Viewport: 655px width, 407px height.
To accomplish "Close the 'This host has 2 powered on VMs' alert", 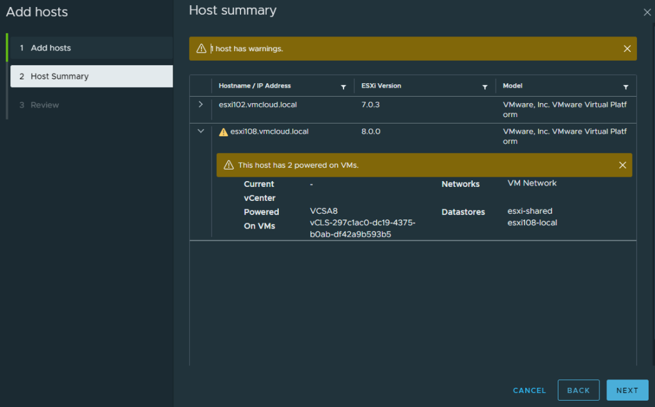I will pos(622,165).
